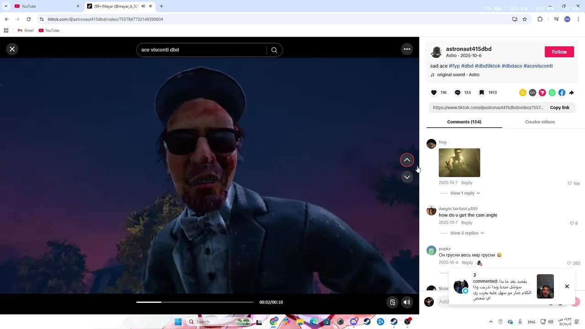Click the 'ace visconti dbd' search field
Viewport: 585px width, 329px height.
[x=201, y=50]
